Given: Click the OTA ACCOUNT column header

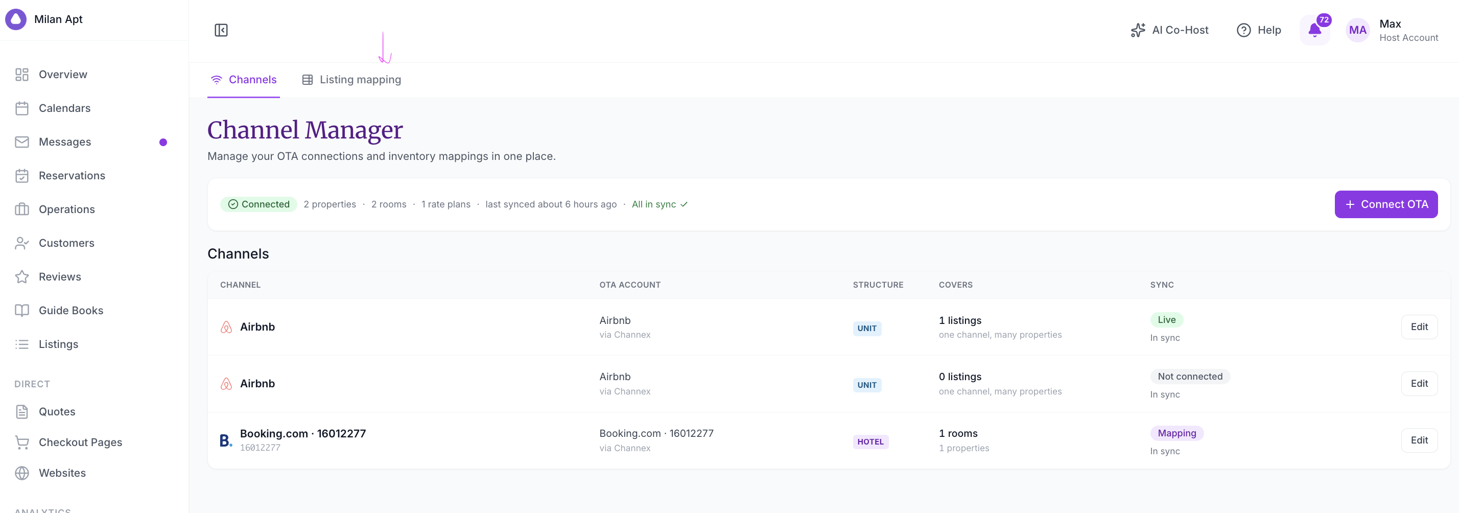Looking at the screenshot, I should click(x=630, y=285).
